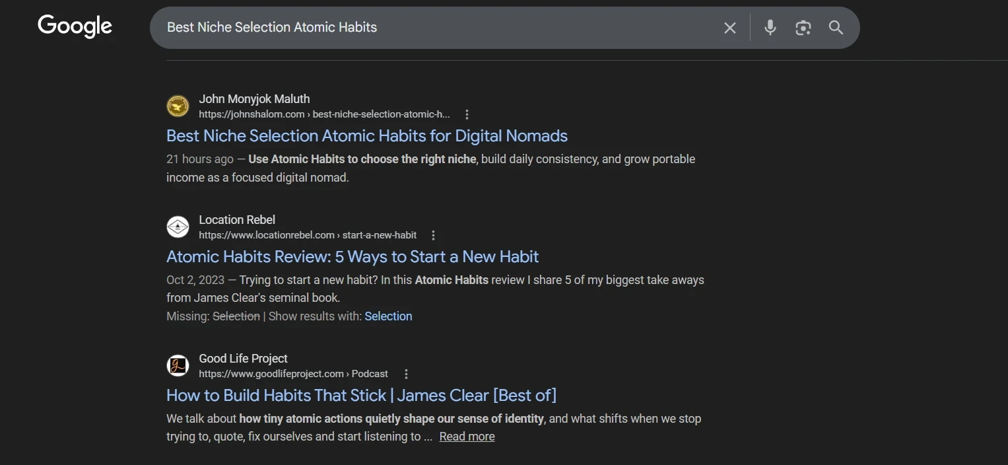Click the johnshalom.com URL breadcrumb
Screen dimensions: 1008x465
tap(323, 114)
